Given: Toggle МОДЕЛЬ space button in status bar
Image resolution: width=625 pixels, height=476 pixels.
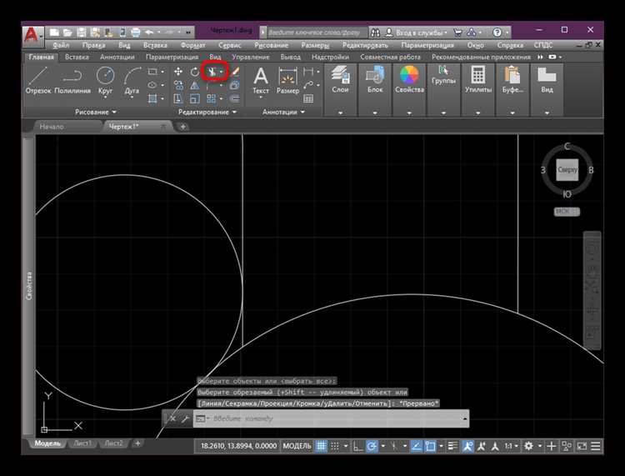Looking at the screenshot, I should tap(297, 446).
